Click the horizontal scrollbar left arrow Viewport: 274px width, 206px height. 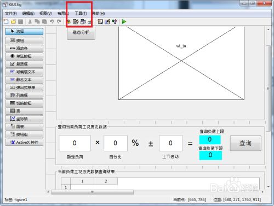[x=48, y=192]
